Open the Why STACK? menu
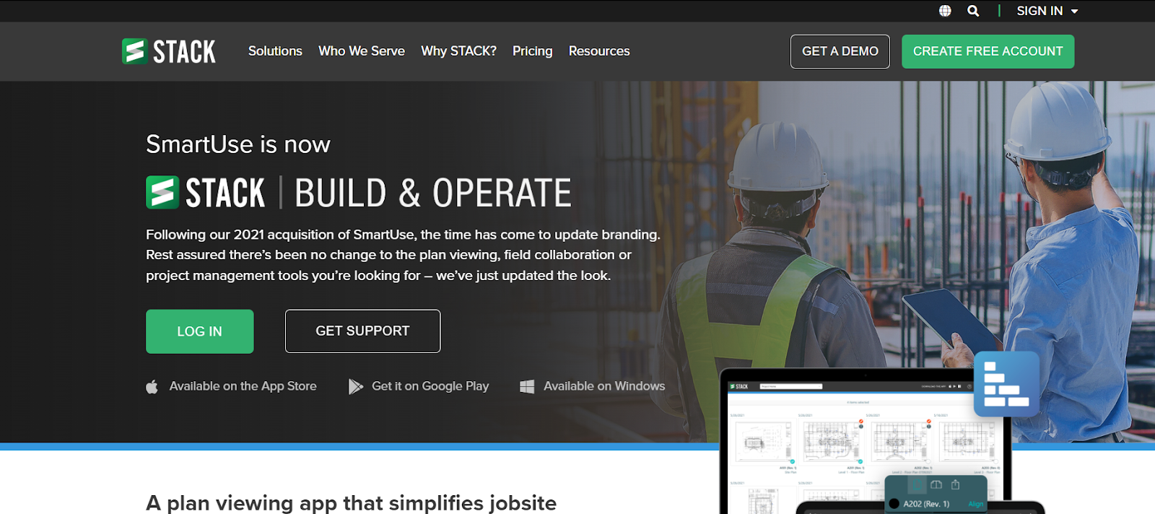1155x514 pixels. [458, 51]
